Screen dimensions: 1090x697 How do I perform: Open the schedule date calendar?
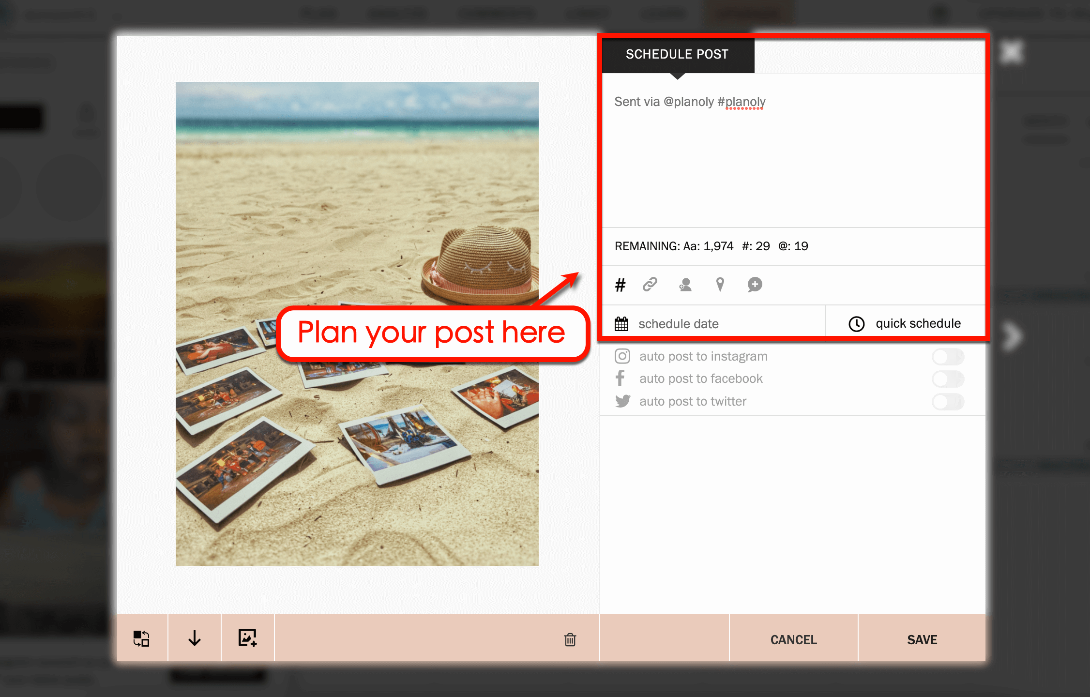[622, 323]
